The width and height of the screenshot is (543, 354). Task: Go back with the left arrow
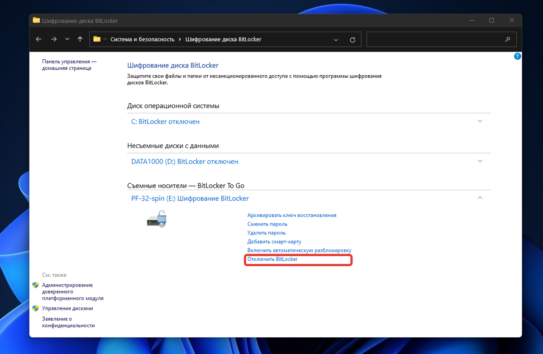point(38,39)
